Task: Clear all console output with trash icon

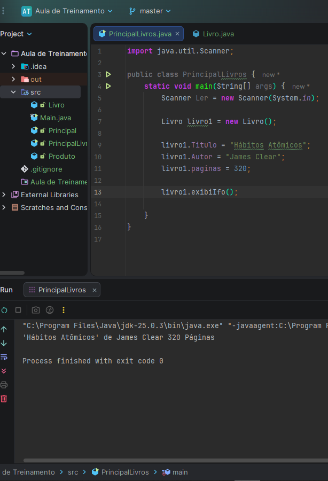Action: click(x=4, y=399)
